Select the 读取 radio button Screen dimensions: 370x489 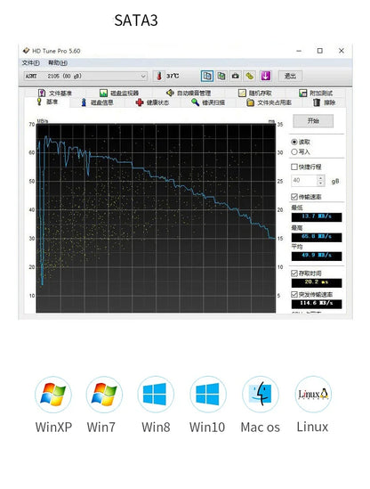pyautogui.click(x=294, y=142)
